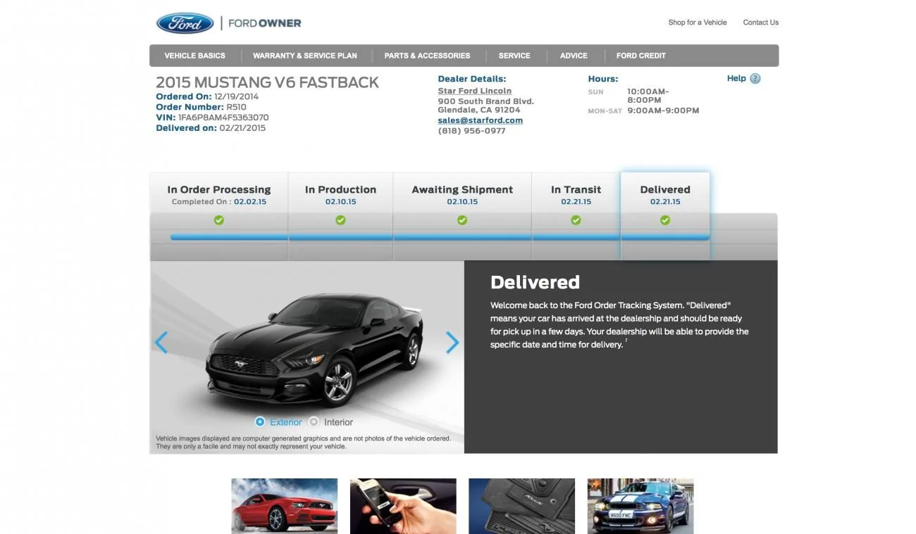Image resolution: width=916 pixels, height=534 pixels.
Task: Click the Mon-Sat hours 9:00AM-9:00PM
Action: (x=663, y=110)
